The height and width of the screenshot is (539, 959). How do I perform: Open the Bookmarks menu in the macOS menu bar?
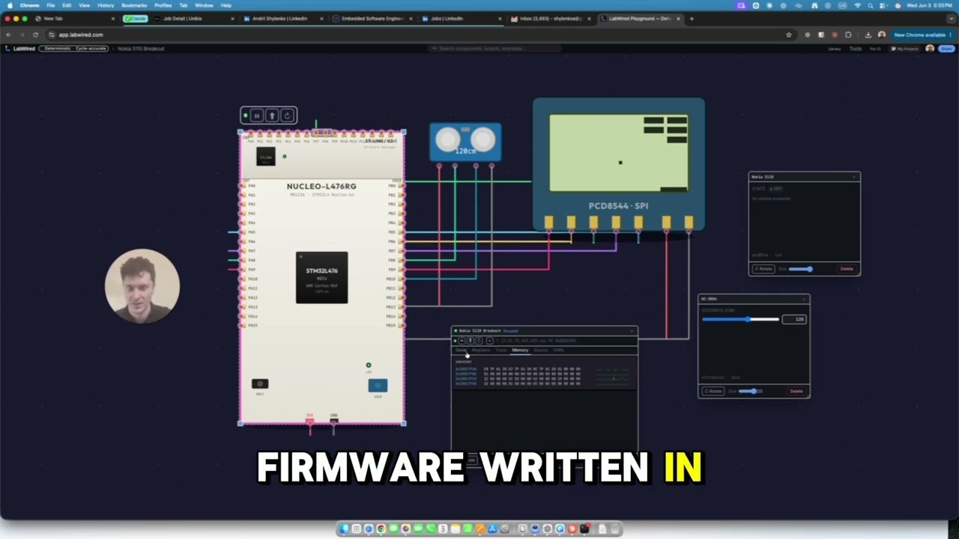tap(134, 5)
